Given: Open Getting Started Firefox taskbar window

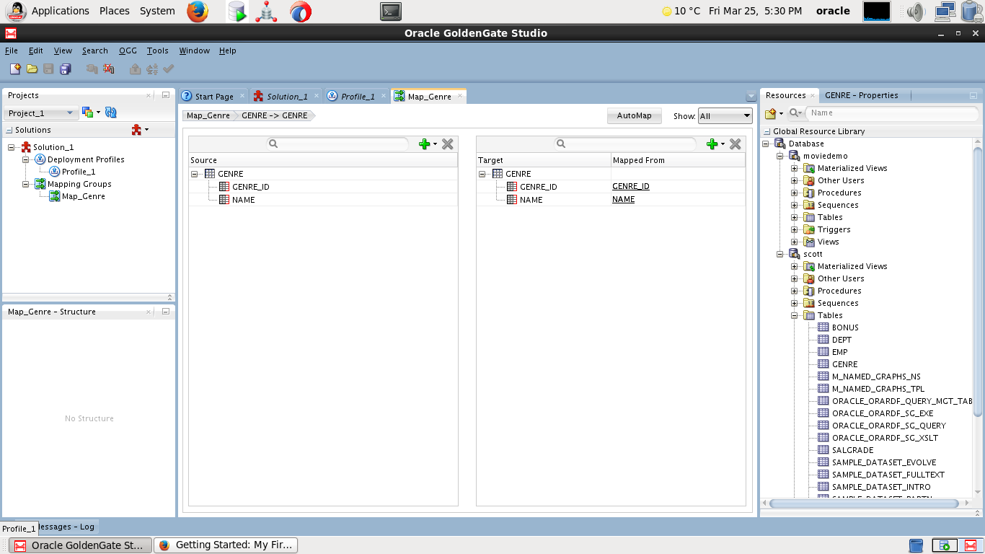Looking at the screenshot, I should click(x=226, y=545).
